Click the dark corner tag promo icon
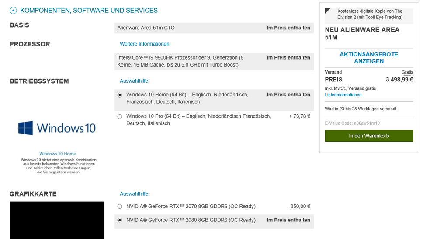 point(328,11)
